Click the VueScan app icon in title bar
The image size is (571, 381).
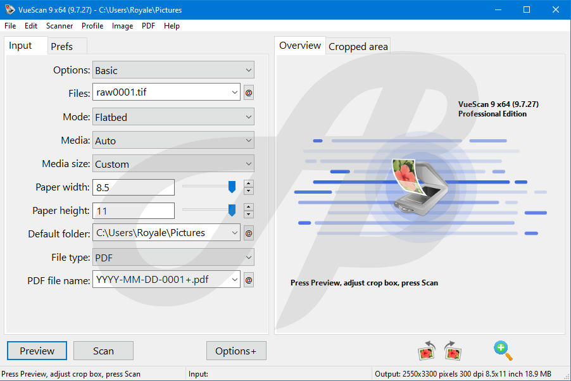point(9,9)
